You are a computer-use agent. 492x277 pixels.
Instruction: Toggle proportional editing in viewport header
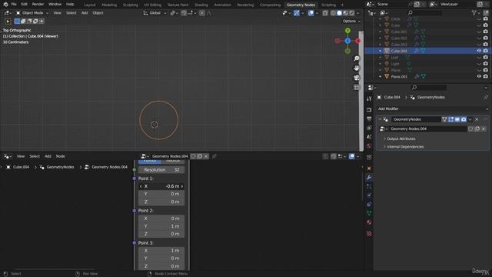coord(202,13)
